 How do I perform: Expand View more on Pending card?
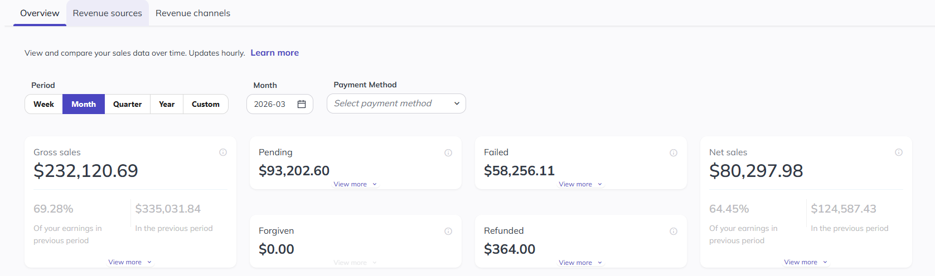(x=355, y=184)
